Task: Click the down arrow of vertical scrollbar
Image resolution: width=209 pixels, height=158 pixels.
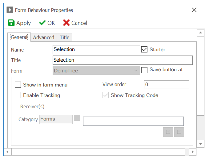Action: pos(200,144)
